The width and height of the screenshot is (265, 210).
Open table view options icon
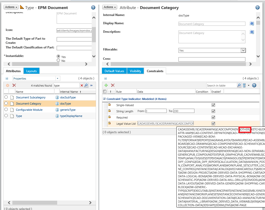(244, 85)
